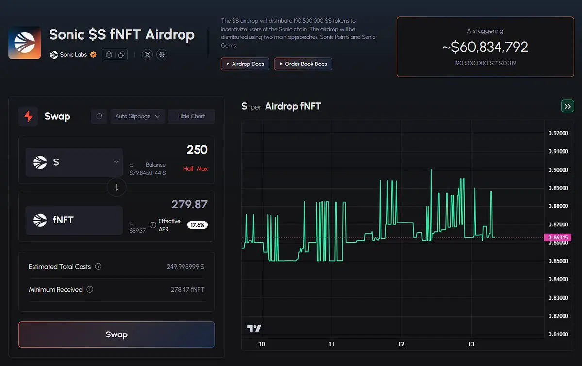Click the $89.37 output value estimate
582x366 pixels.
pyautogui.click(x=137, y=230)
